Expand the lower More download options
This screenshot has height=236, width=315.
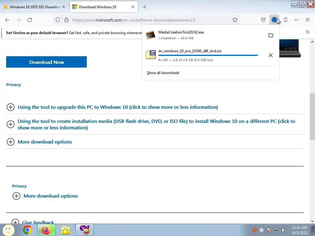coord(51,196)
